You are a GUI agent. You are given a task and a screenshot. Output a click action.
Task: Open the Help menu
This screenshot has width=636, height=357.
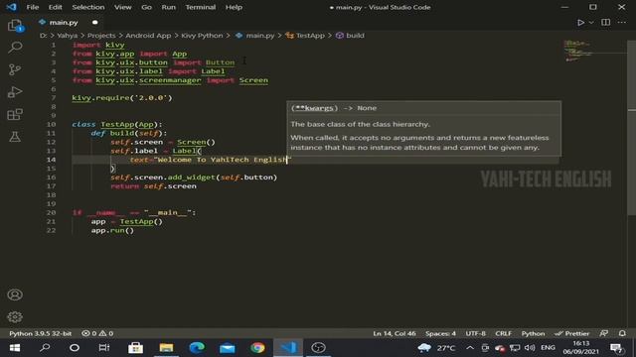click(234, 7)
